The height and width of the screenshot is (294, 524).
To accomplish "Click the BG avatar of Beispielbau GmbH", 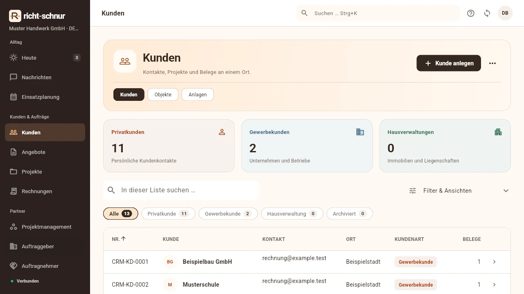I will click(170, 262).
